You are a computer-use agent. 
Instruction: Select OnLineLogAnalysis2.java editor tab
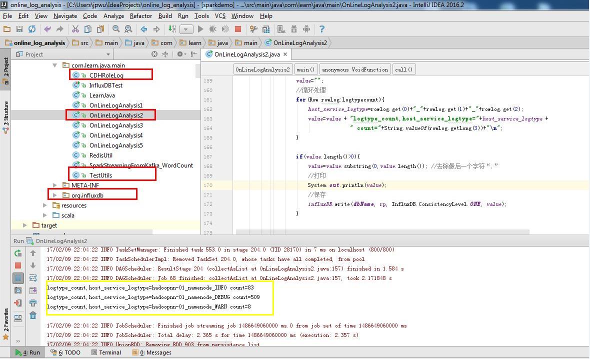pyautogui.click(x=246, y=54)
